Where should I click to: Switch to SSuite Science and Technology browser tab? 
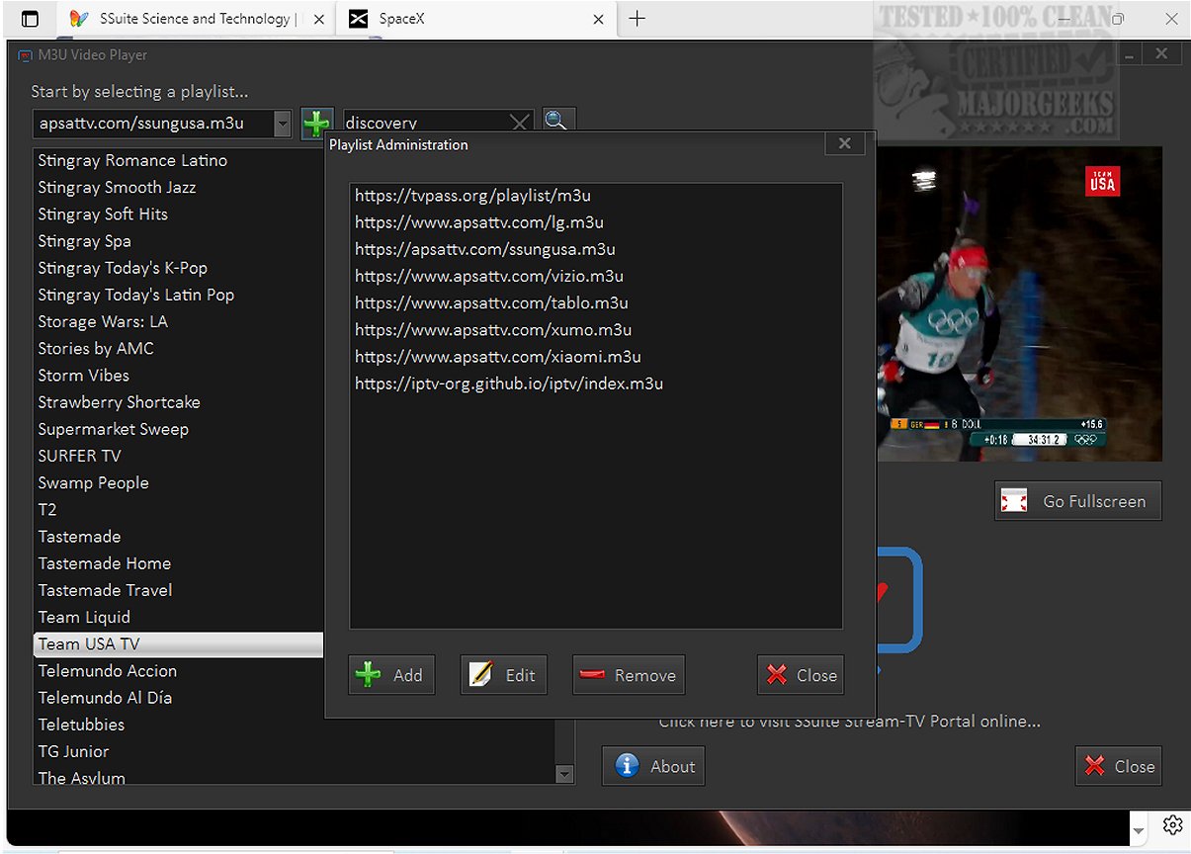196,19
